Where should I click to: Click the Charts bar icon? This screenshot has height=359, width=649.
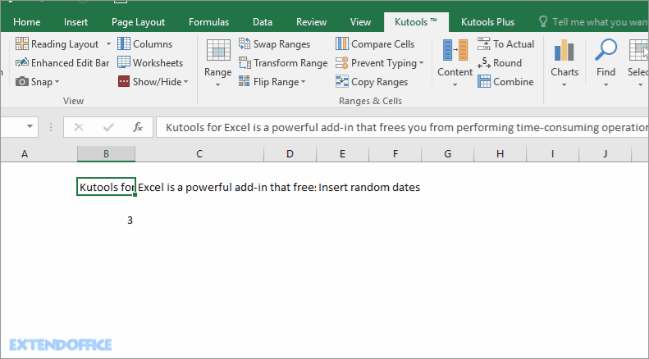coord(564,51)
